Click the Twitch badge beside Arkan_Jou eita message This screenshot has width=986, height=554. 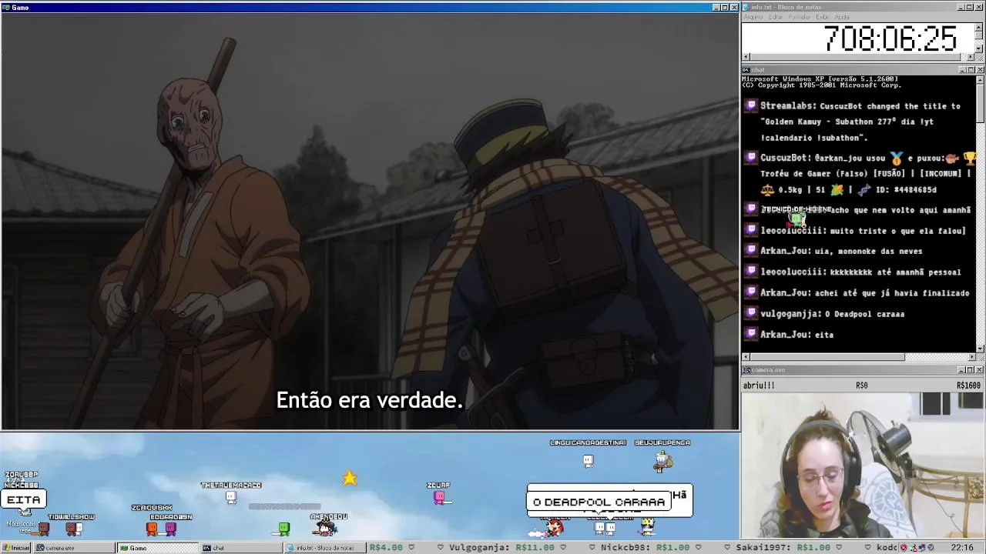(x=752, y=334)
